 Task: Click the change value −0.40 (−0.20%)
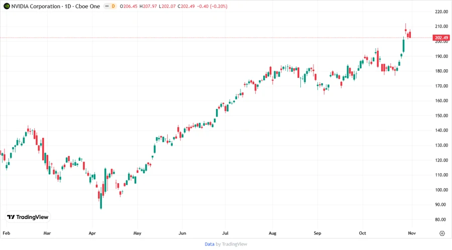212,6
